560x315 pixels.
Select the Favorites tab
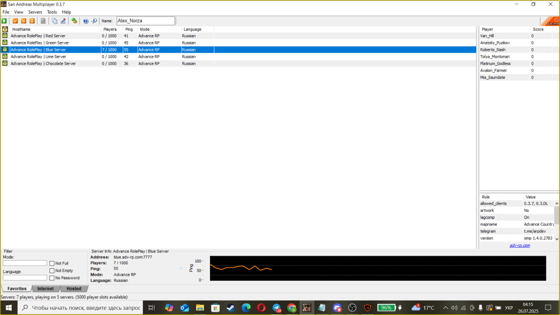coord(17,289)
